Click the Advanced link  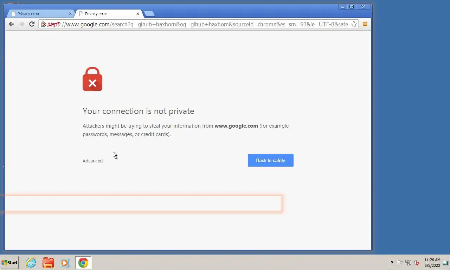click(92, 161)
